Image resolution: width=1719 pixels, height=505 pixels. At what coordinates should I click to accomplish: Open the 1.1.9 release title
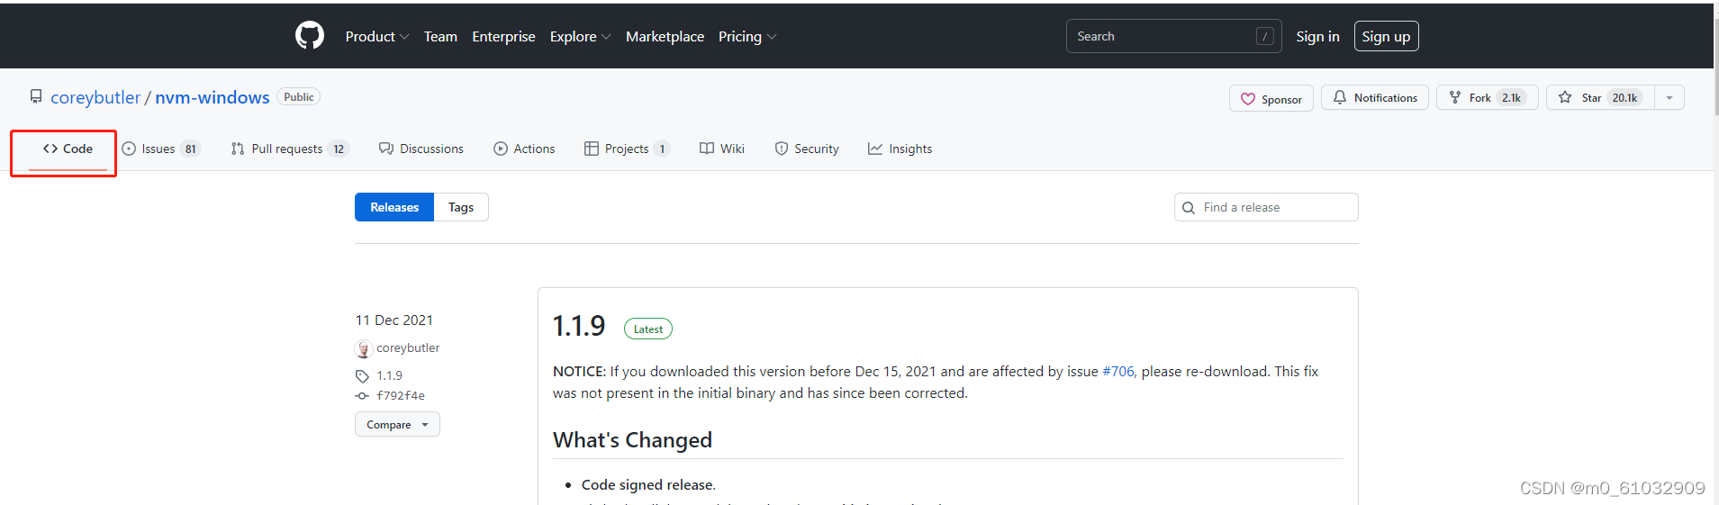point(579,326)
